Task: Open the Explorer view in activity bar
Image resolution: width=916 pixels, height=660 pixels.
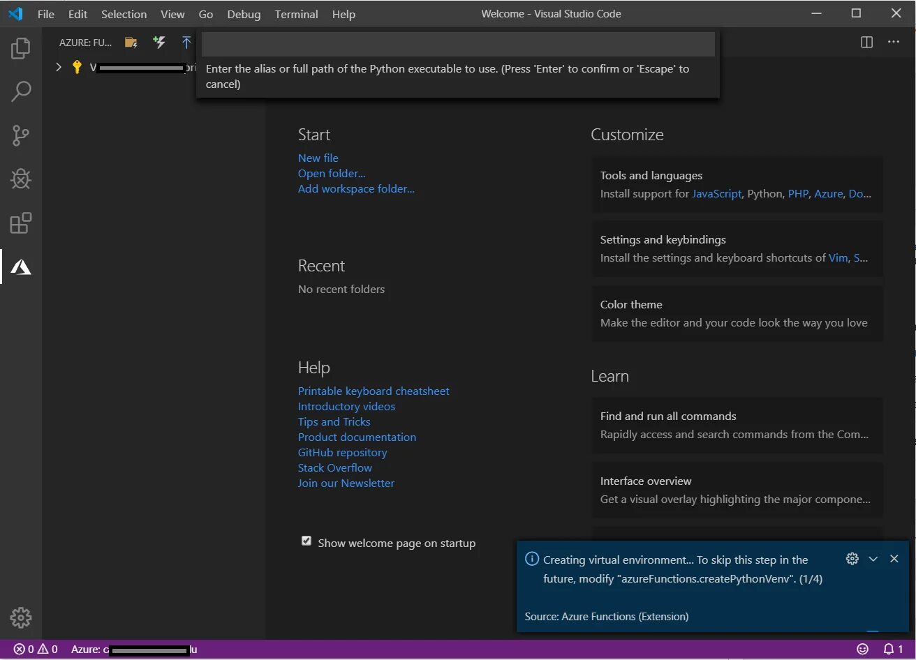Action: 21,48
